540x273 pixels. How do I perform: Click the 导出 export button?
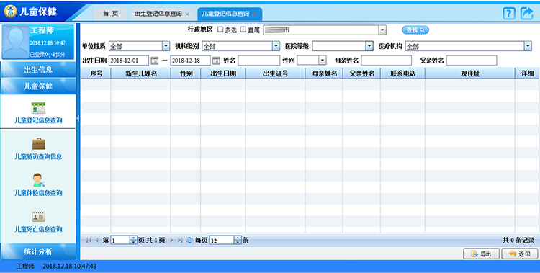pos(481,254)
